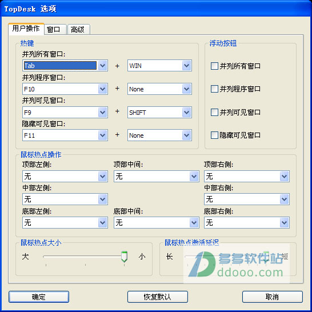This screenshot has width=312, height=312.
Task: Open the 顶部右侧 hotspot dropdown
Action: (247, 177)
